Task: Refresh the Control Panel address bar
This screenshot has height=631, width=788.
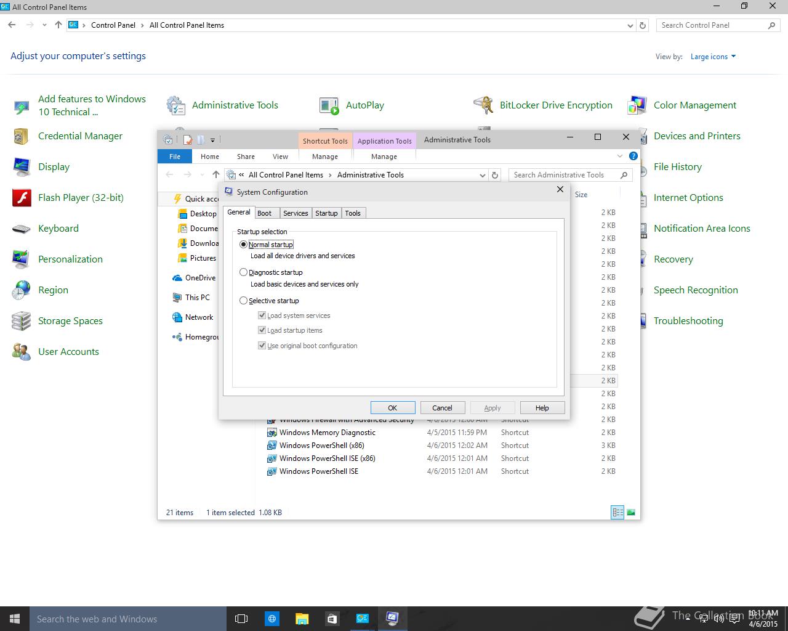Action: (x=643, y=25)
